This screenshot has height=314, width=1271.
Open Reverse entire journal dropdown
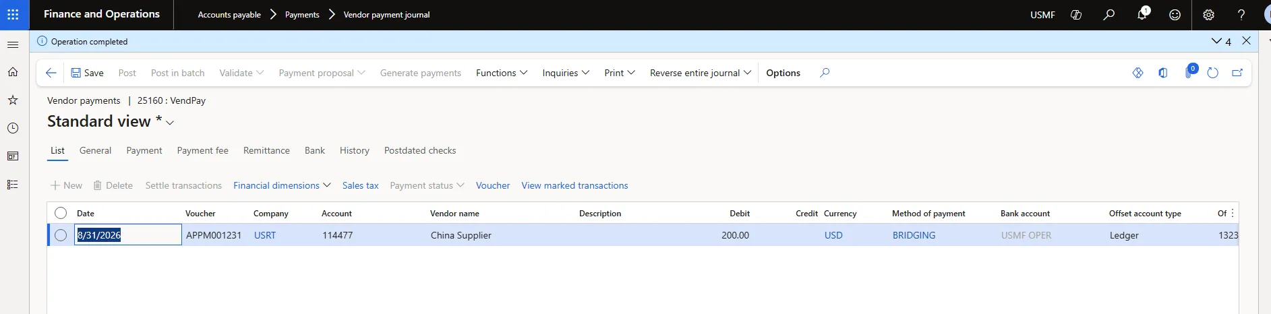pyautogui.click(x=701, y=73)
